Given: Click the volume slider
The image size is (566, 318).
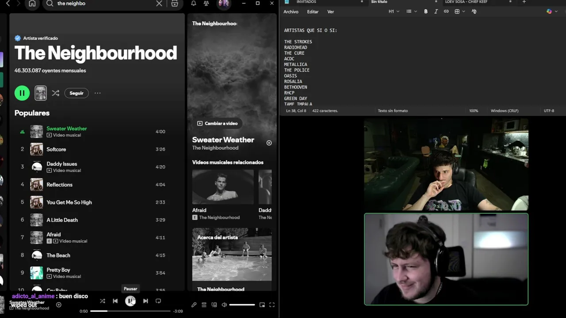Looking at the screenshot, I should (242, 305).
